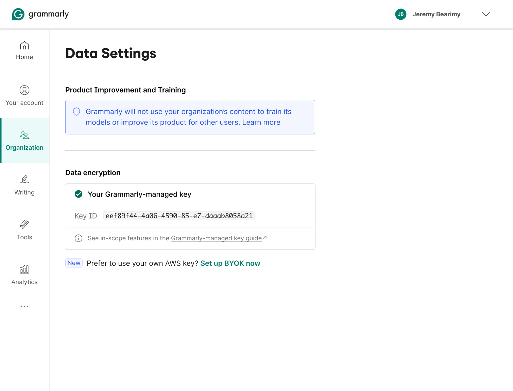Click Set up BYOK now
The height and width of the screenshot is (391, 513).
pos(230,263)
